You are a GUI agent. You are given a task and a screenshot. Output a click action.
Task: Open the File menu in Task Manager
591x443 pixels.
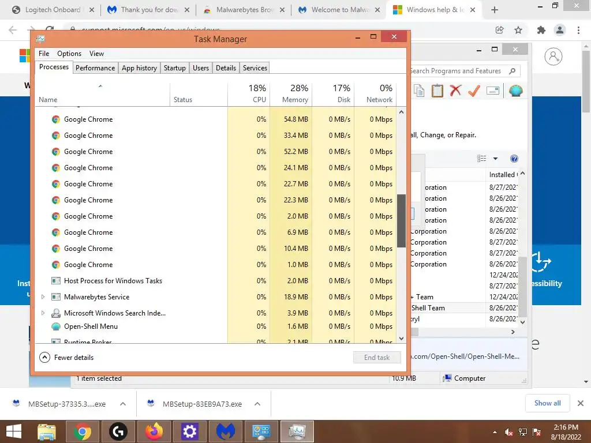(x=44, y=54)
